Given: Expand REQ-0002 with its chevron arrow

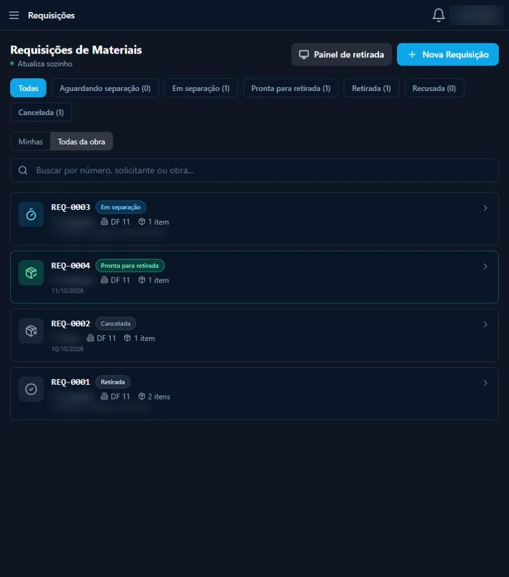Looking at the screenshot, I should 485,324.
